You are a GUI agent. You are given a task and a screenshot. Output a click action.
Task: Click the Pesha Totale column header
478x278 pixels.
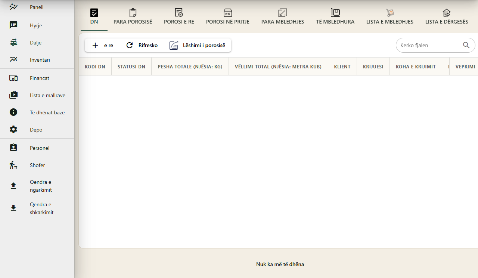[190, 67]
